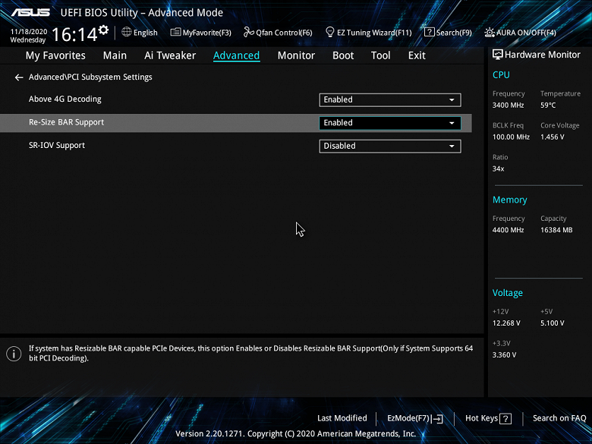
Task: Select the SR-IOV Support label
Action: (x=57, y=146)
